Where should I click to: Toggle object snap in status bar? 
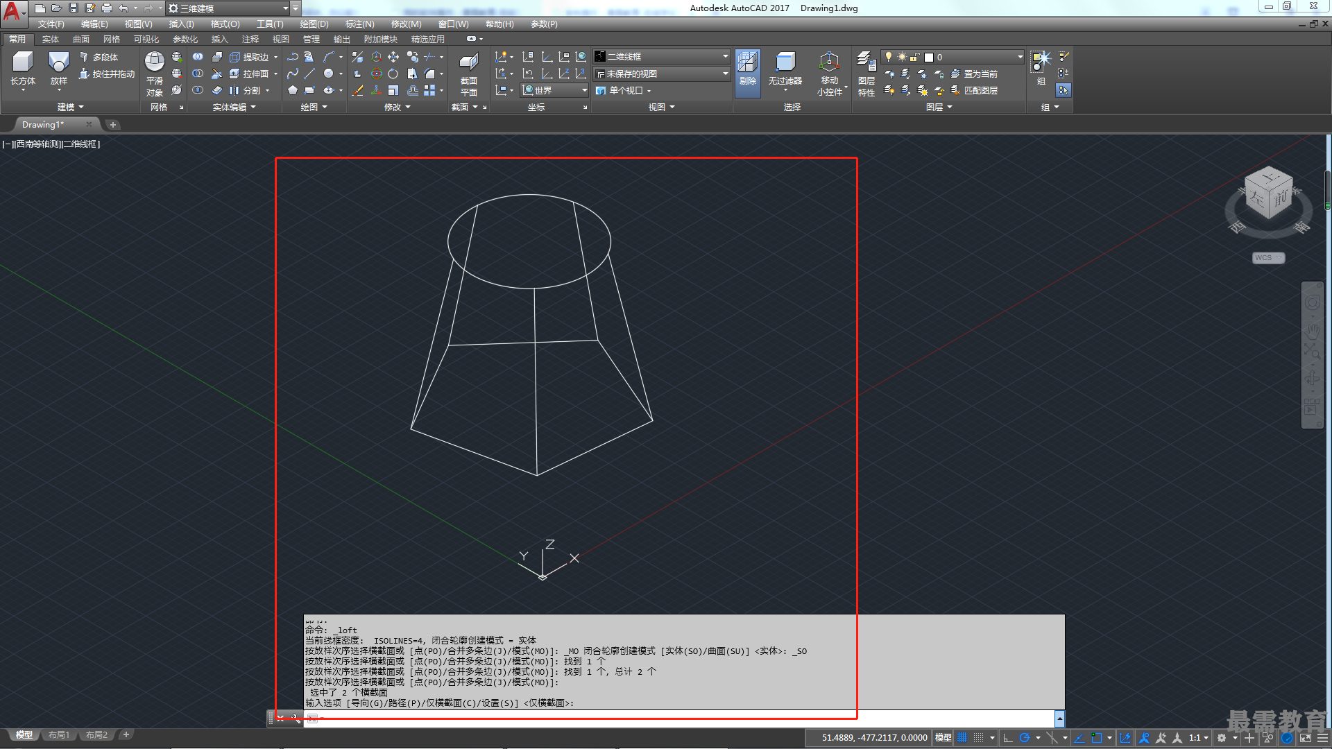[1096, 738]
